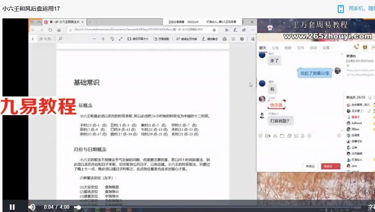
Task: Click the 打麻将版? chat message
Action: [280, 121]
